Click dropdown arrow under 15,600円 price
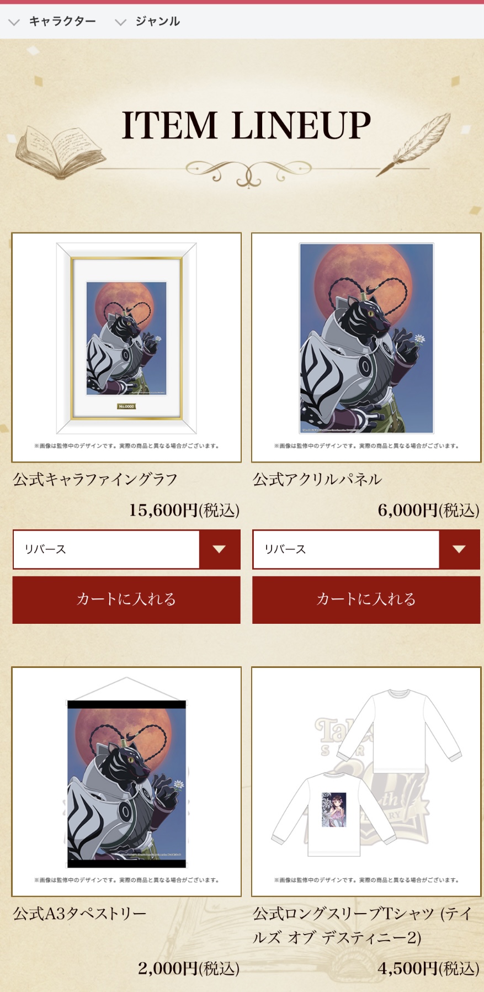Image resolution: width=484 pixels, height=992 pixels. [220, 549]
